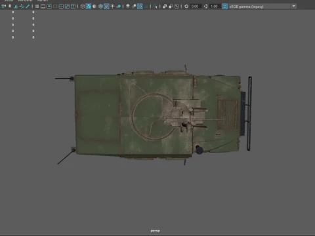
Task: Click the highlighted smooth shade all icon
Action: pos(89,7)
